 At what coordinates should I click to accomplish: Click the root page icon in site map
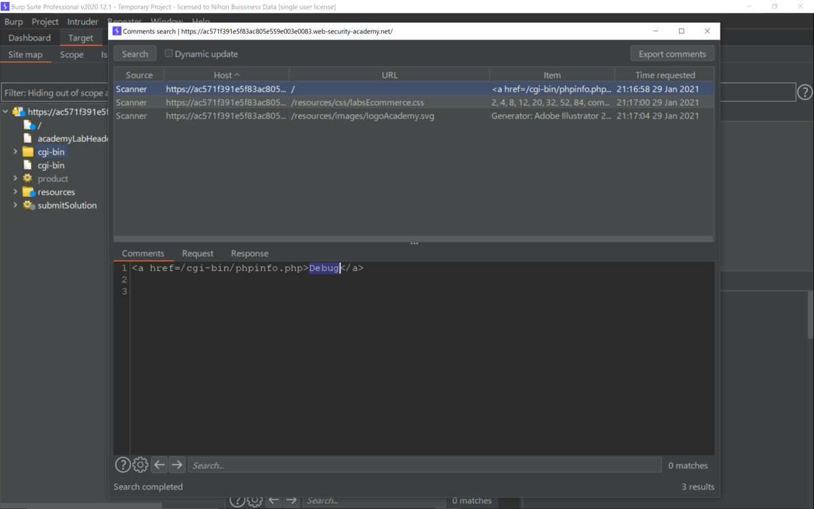(28, 126)
